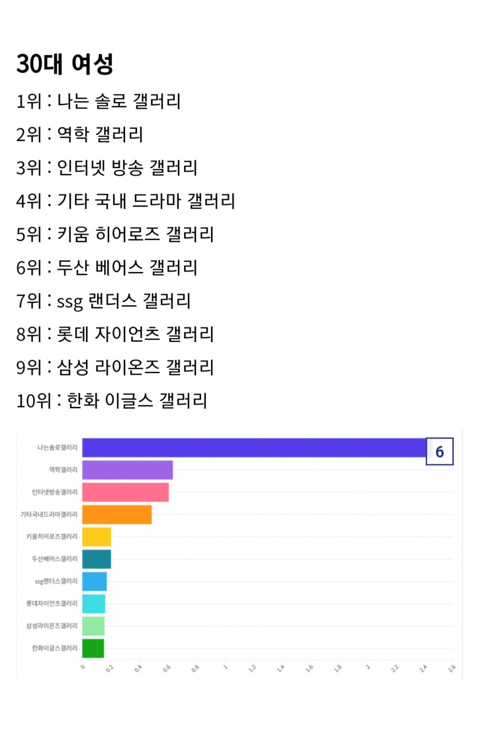Select the 10위 한화 이글스 갤러리 entry
479x741 pixels.
pyautogui.click(x=111, y=400)
